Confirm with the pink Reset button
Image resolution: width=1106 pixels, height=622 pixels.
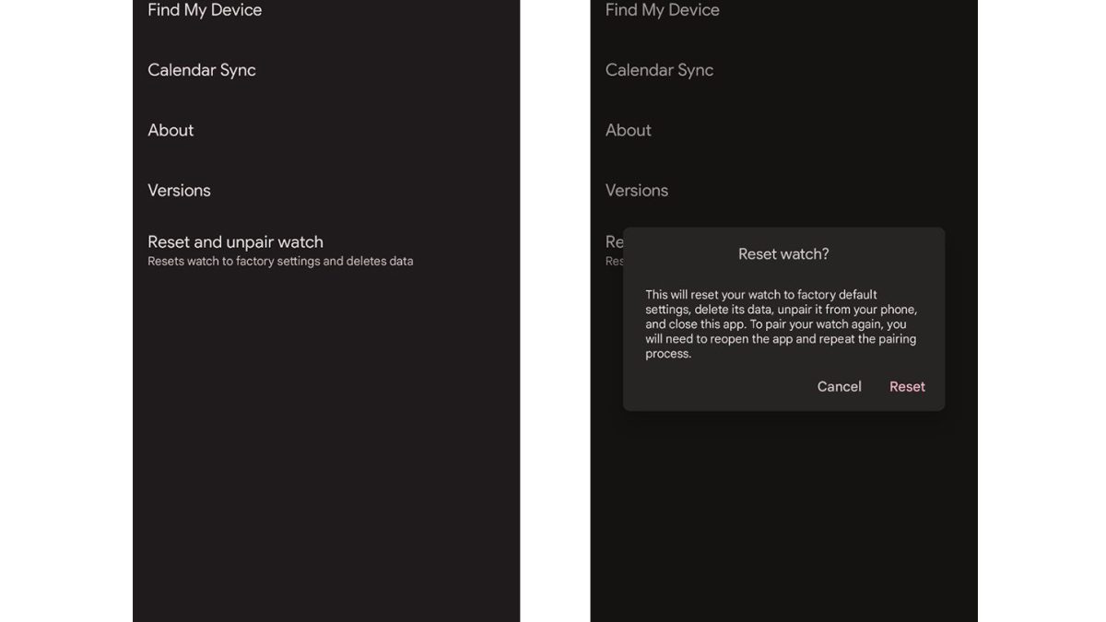click(x=906, y=387)
